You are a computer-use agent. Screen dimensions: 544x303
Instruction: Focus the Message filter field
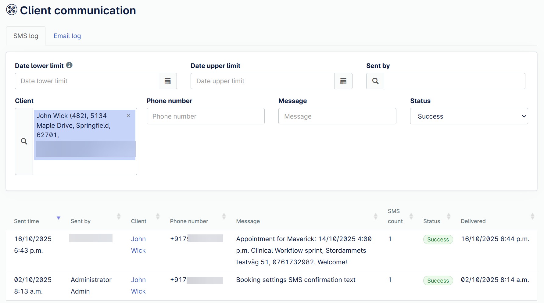click(337, 116)
